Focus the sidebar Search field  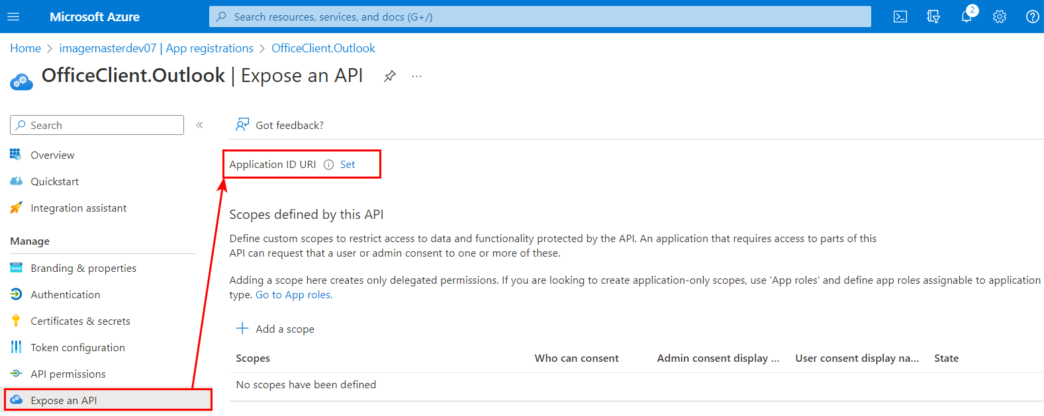click(97, 125)
